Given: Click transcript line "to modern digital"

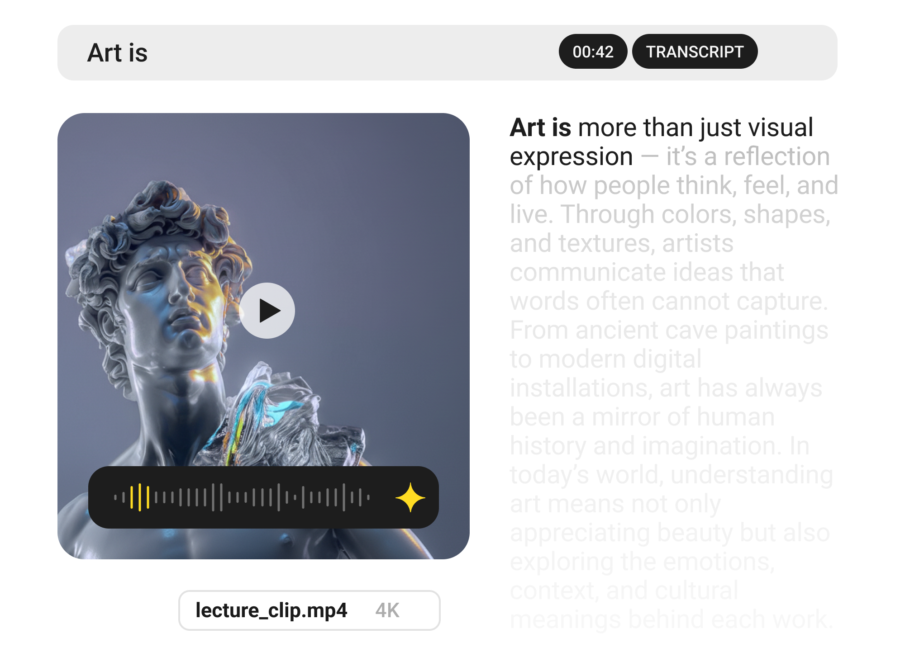Looking at the screenshot, I should (x=606, y=359).
